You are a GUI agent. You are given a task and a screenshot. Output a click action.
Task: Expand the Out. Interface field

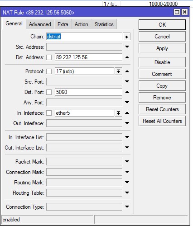127,123
